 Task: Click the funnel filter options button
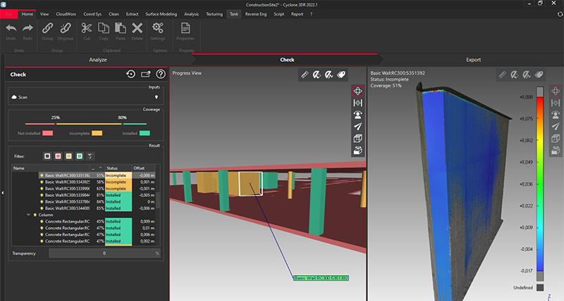(x=90, y=155)
